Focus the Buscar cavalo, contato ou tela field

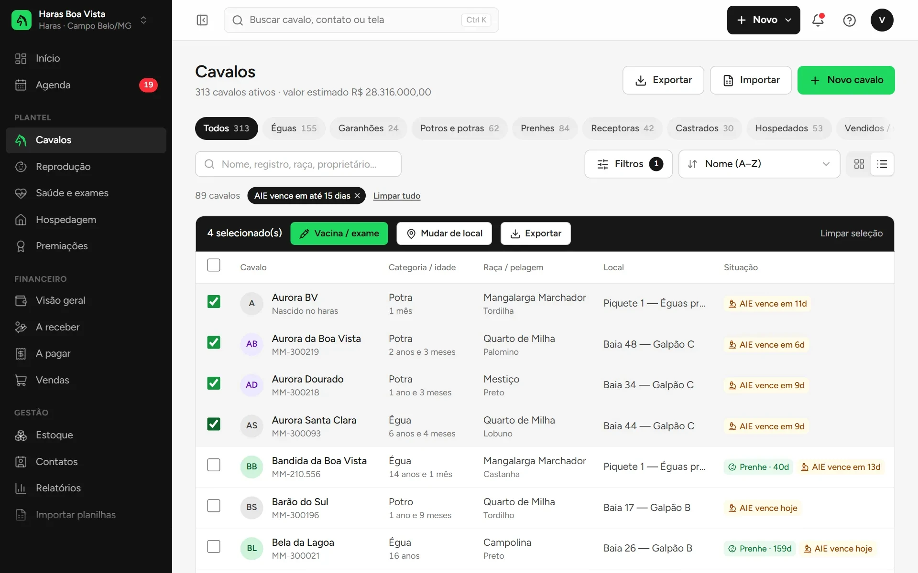(x=361, y=20)
